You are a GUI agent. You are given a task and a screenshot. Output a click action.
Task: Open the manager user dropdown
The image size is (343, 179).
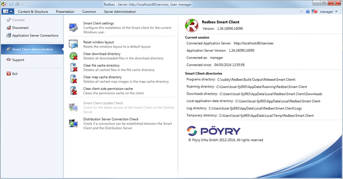point(328,11)
